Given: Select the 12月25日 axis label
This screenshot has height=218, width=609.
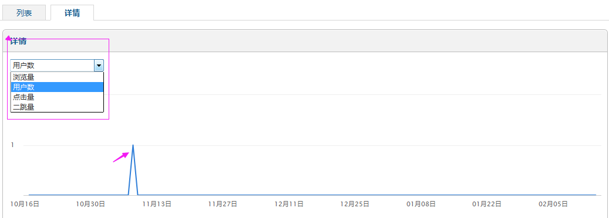Looking at the screenshot, I should (x=355, y=204).
